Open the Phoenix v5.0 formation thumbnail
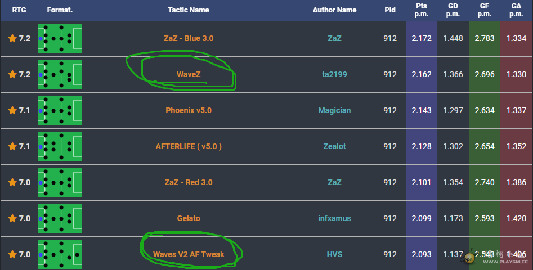The width and height of the screenshot is (533, 270). point(60,110)
